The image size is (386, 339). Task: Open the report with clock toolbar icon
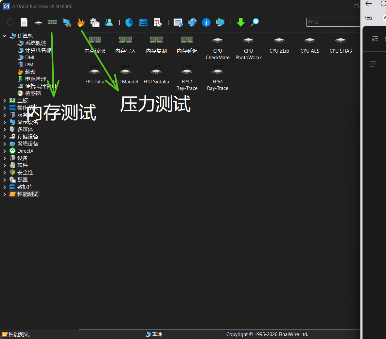coord(157,22)
